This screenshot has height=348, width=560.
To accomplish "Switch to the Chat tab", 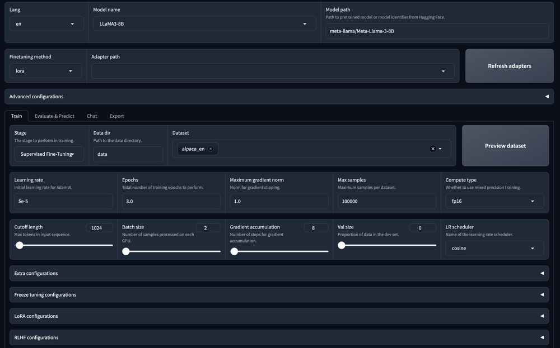I will (x=92, y=116).
